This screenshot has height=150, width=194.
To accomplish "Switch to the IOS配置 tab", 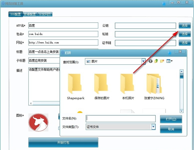I will click(16, 14).
